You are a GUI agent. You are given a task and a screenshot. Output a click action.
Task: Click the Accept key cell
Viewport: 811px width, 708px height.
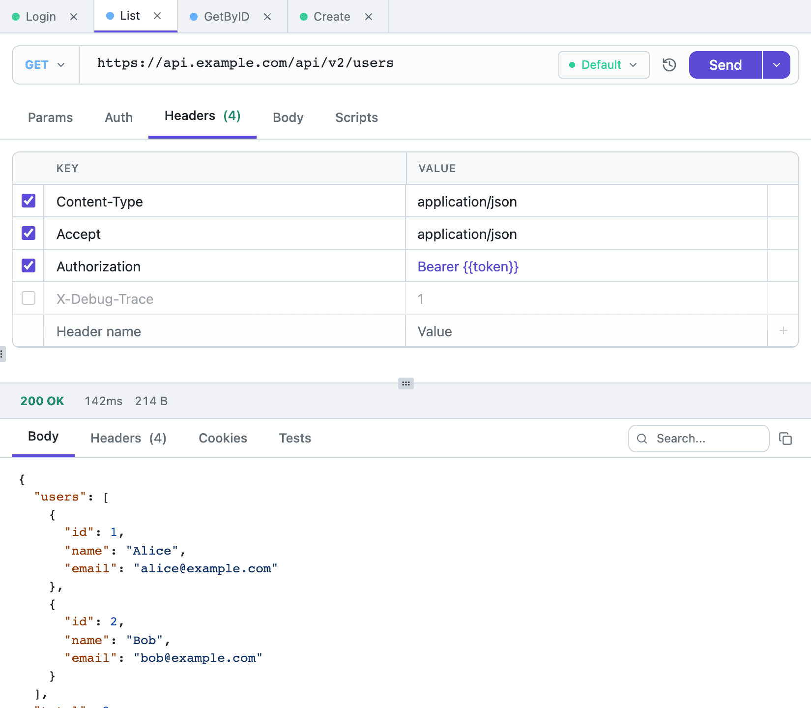pos(224,234)
